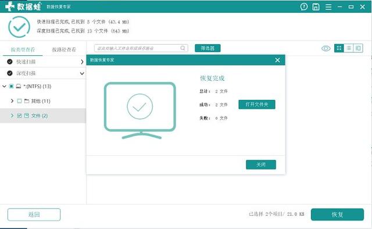Check the 其他 (11) folder checkbox
This screenshot has height=229, width=372.
(19, 101)
